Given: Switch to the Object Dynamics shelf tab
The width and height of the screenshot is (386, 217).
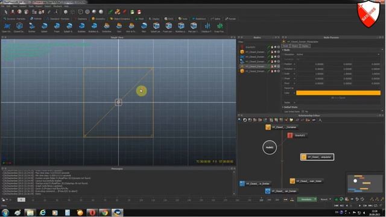Looking at the screenshot, I should click(x=120, y=19).
